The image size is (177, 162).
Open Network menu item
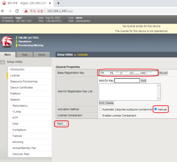[x=30, y=100]
